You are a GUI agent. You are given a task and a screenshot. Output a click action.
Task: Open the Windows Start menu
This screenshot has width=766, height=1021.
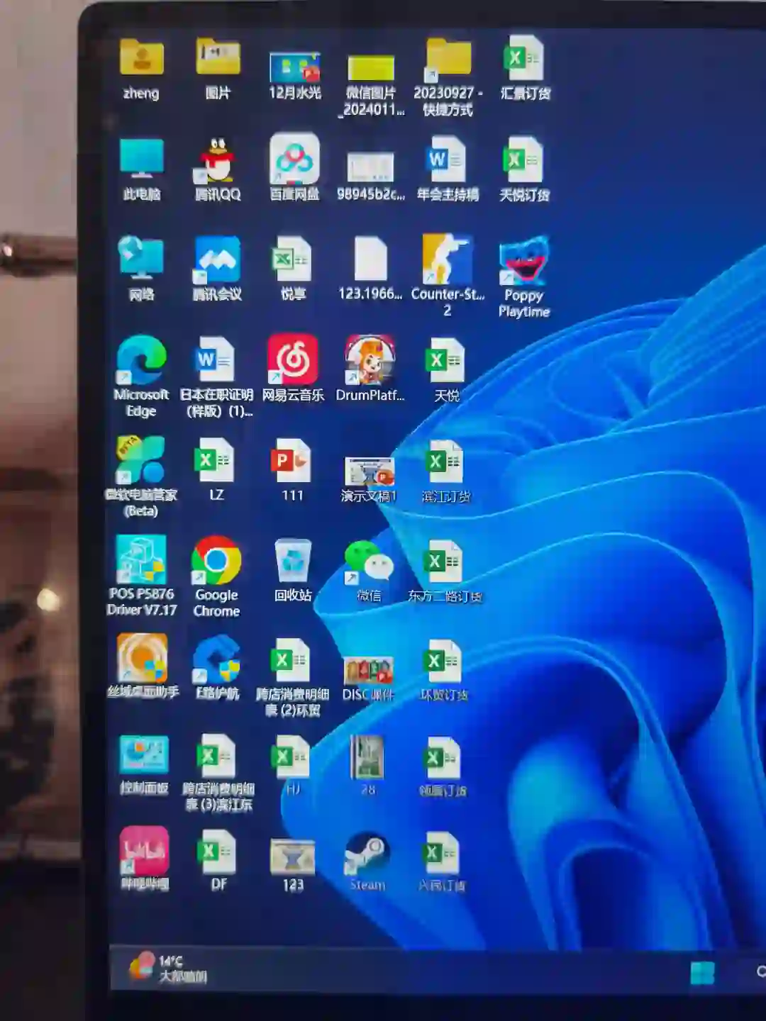[702, 973]
